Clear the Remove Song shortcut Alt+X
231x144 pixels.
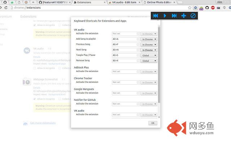point(138,61)
